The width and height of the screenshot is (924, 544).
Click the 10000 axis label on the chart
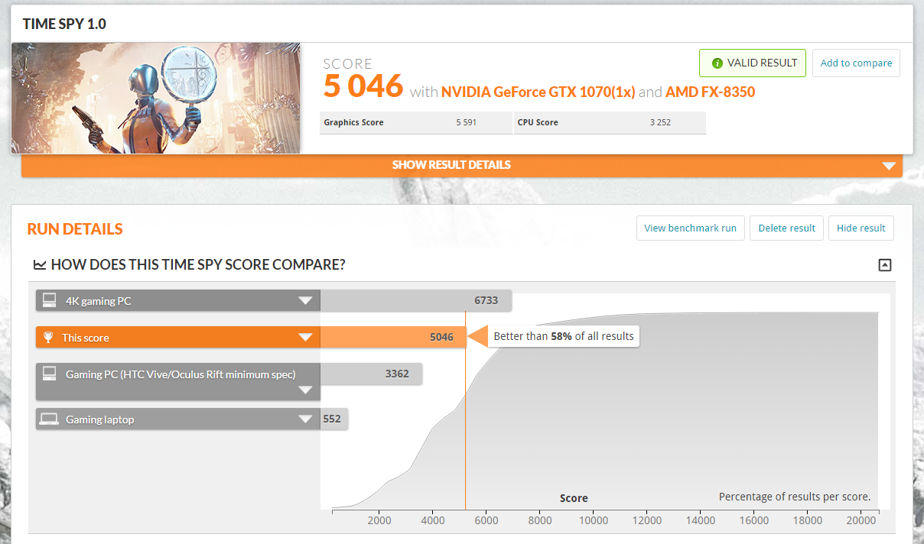tap(593, 520)
